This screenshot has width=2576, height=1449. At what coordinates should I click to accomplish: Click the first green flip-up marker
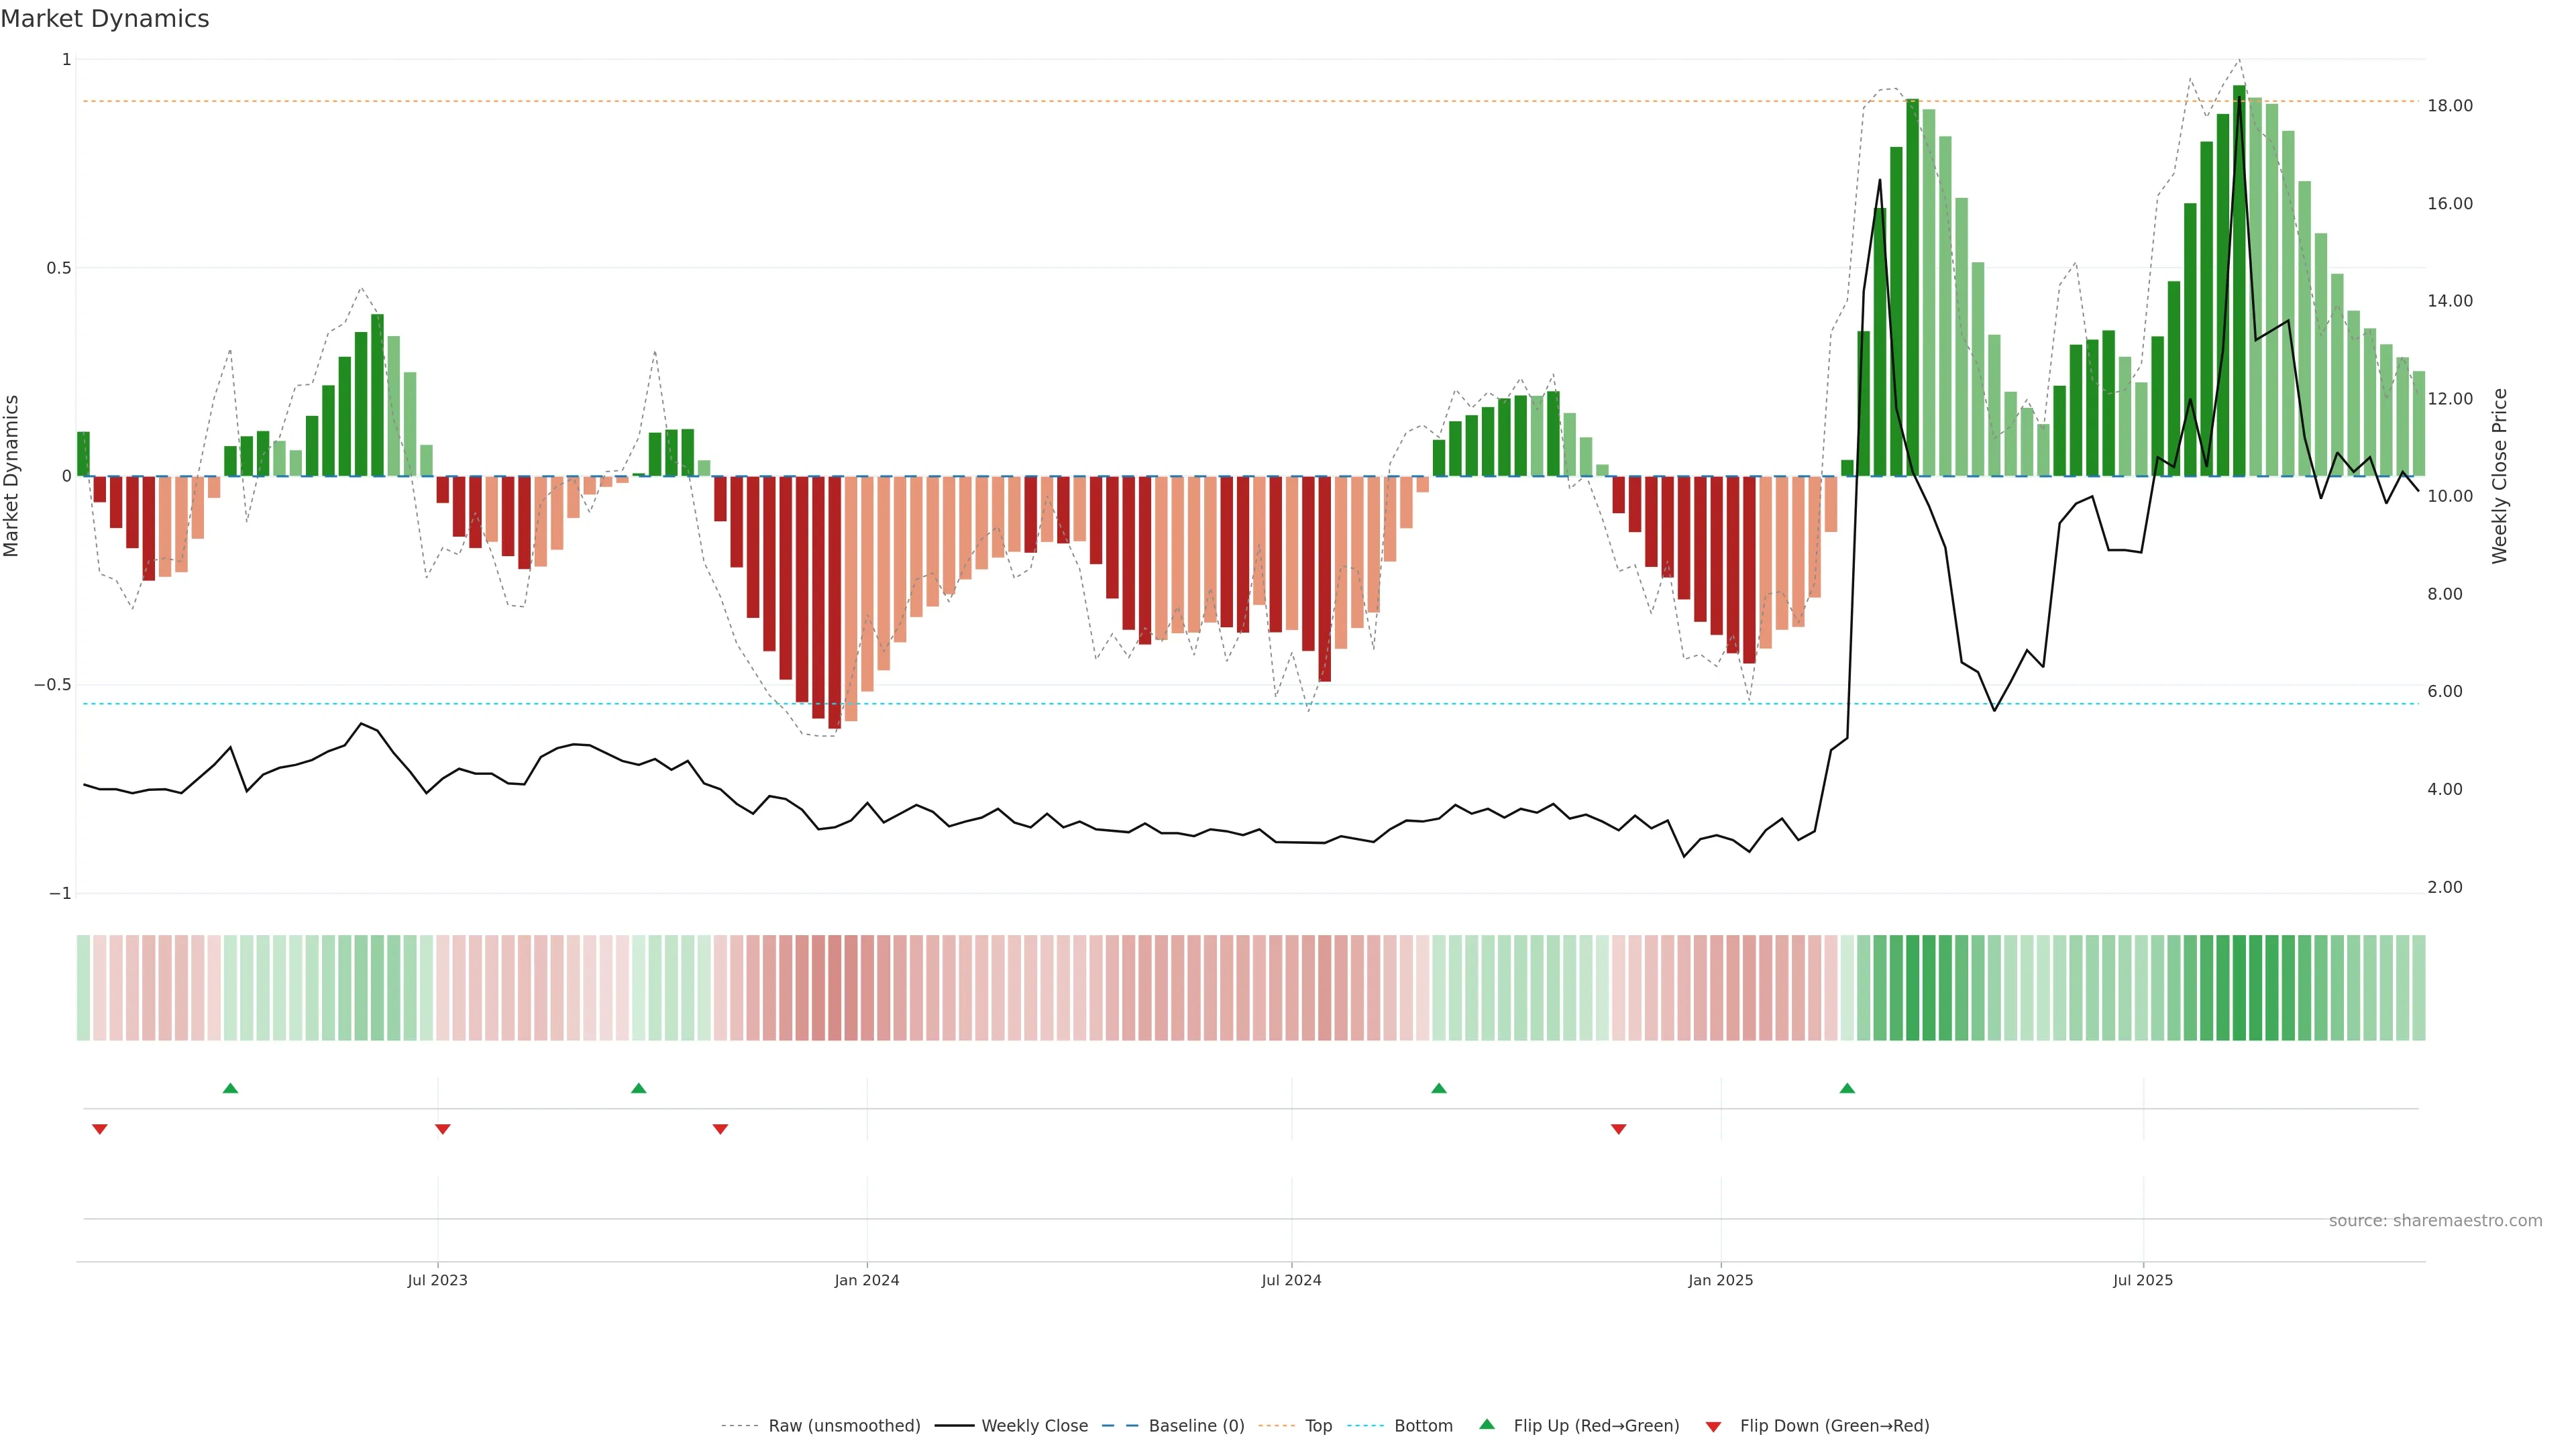[230, 1088]
